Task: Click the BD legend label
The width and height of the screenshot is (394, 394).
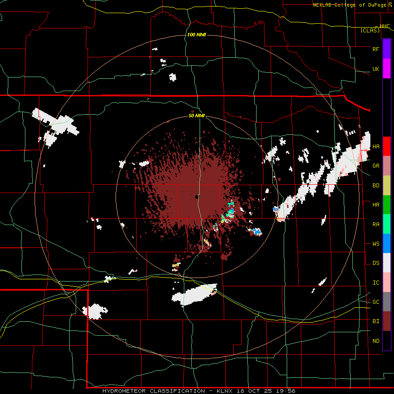Action: pyautogui.click(x=376, y=186)
